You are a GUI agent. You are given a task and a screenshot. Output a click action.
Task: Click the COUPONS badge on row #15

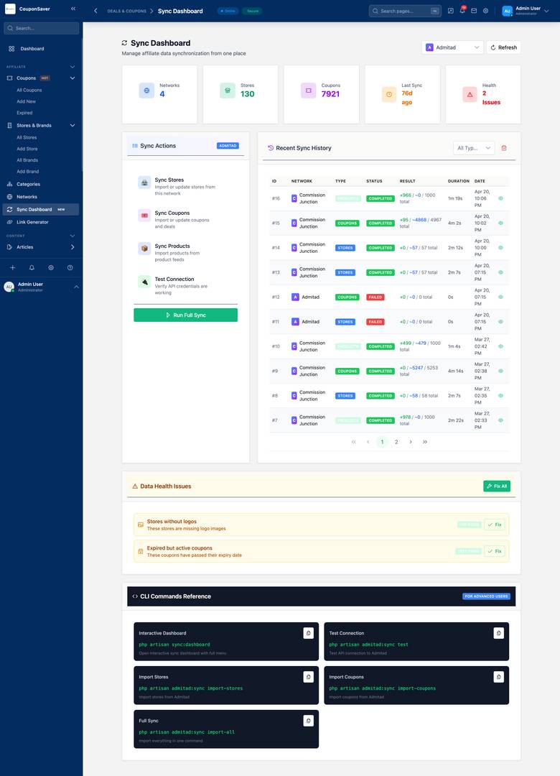(347, 223)
